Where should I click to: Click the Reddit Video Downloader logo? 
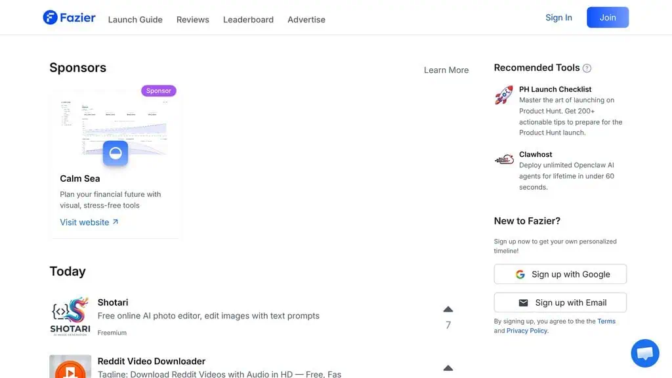point(70,366)
